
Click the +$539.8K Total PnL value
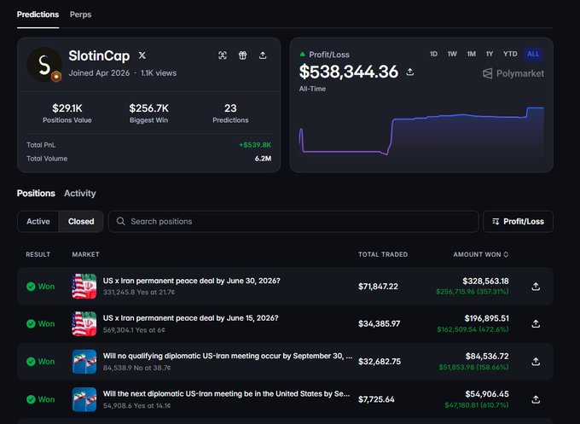pos(255,145)
